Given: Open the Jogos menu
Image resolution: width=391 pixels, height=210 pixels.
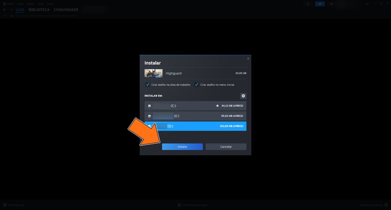Looking at the screenshot, I should point(41,4).
